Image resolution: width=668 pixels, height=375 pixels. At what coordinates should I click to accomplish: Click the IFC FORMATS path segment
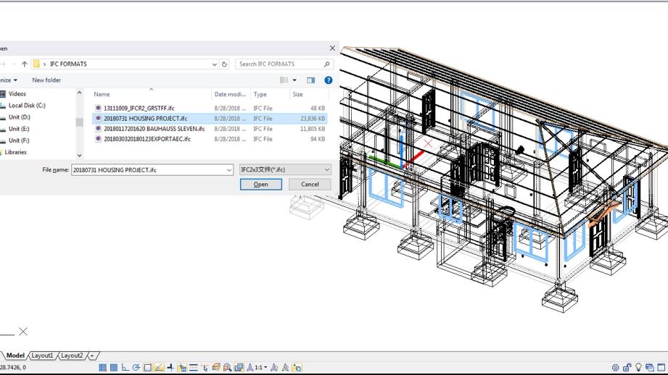(68, 64)
